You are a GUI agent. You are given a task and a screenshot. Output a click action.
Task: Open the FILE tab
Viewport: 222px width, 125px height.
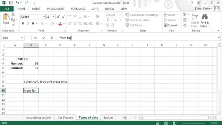click(x=7, y=9)
